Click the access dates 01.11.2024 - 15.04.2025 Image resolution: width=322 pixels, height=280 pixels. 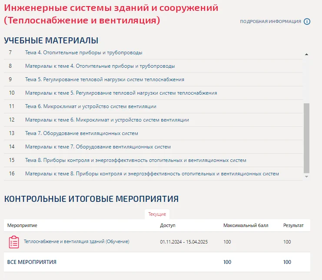click(x=184, y=242)
